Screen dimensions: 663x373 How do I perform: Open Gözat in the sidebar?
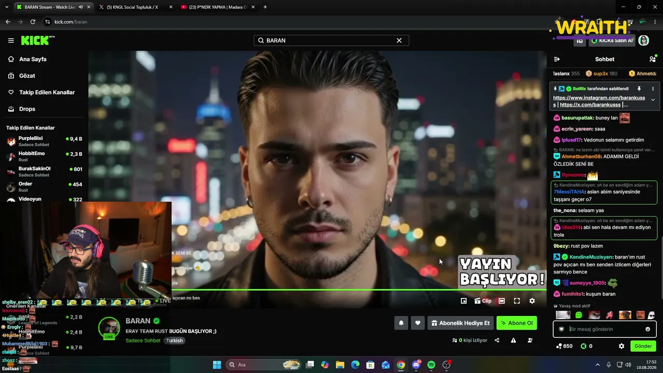pos(27,76)
